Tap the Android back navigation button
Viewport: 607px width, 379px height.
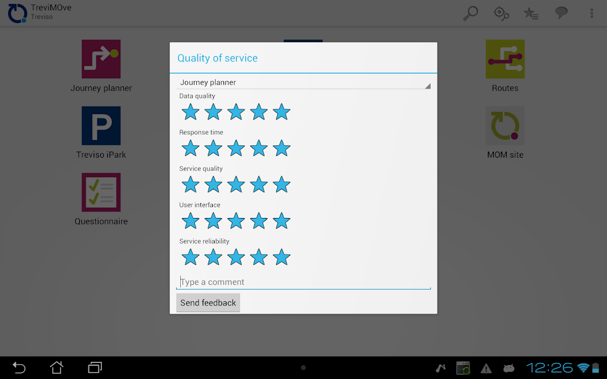coord(19,367)
